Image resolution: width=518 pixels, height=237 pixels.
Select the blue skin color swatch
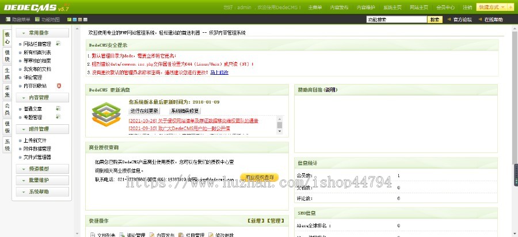point(74,20)
